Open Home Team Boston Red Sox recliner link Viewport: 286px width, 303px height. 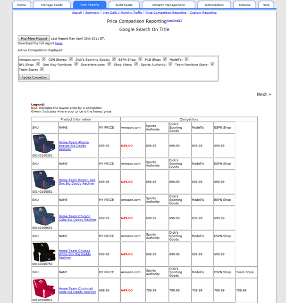[77, 182]
